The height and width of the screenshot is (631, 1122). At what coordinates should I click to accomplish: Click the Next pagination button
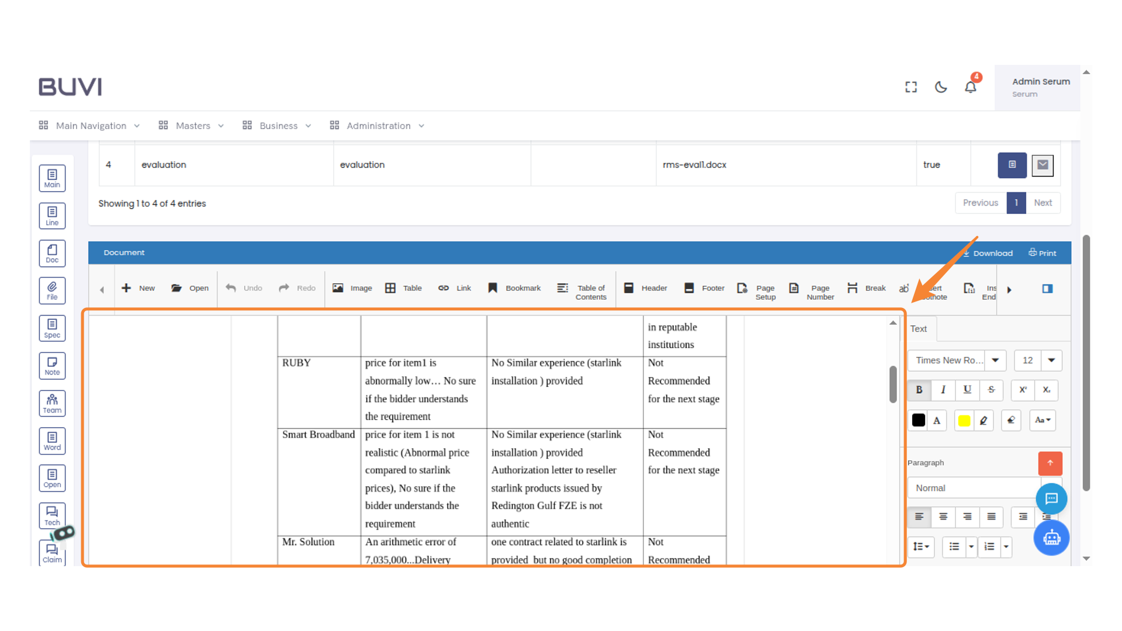1044,203
